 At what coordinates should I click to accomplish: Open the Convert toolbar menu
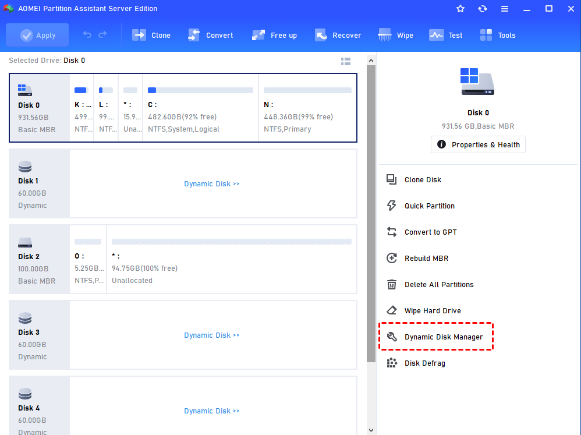(x=211, y=35)
